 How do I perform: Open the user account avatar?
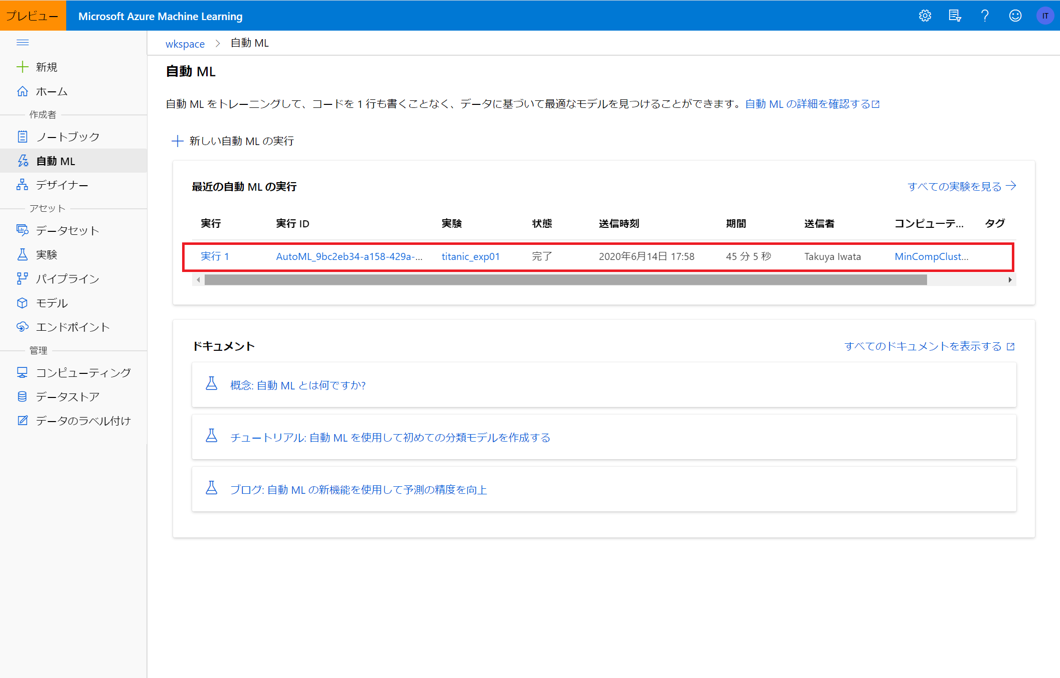(1045, 16)
